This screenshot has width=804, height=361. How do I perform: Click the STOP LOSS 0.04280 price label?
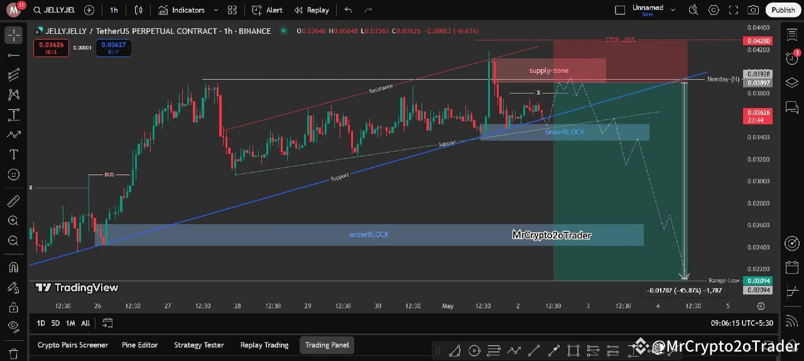tap(757, 41)
